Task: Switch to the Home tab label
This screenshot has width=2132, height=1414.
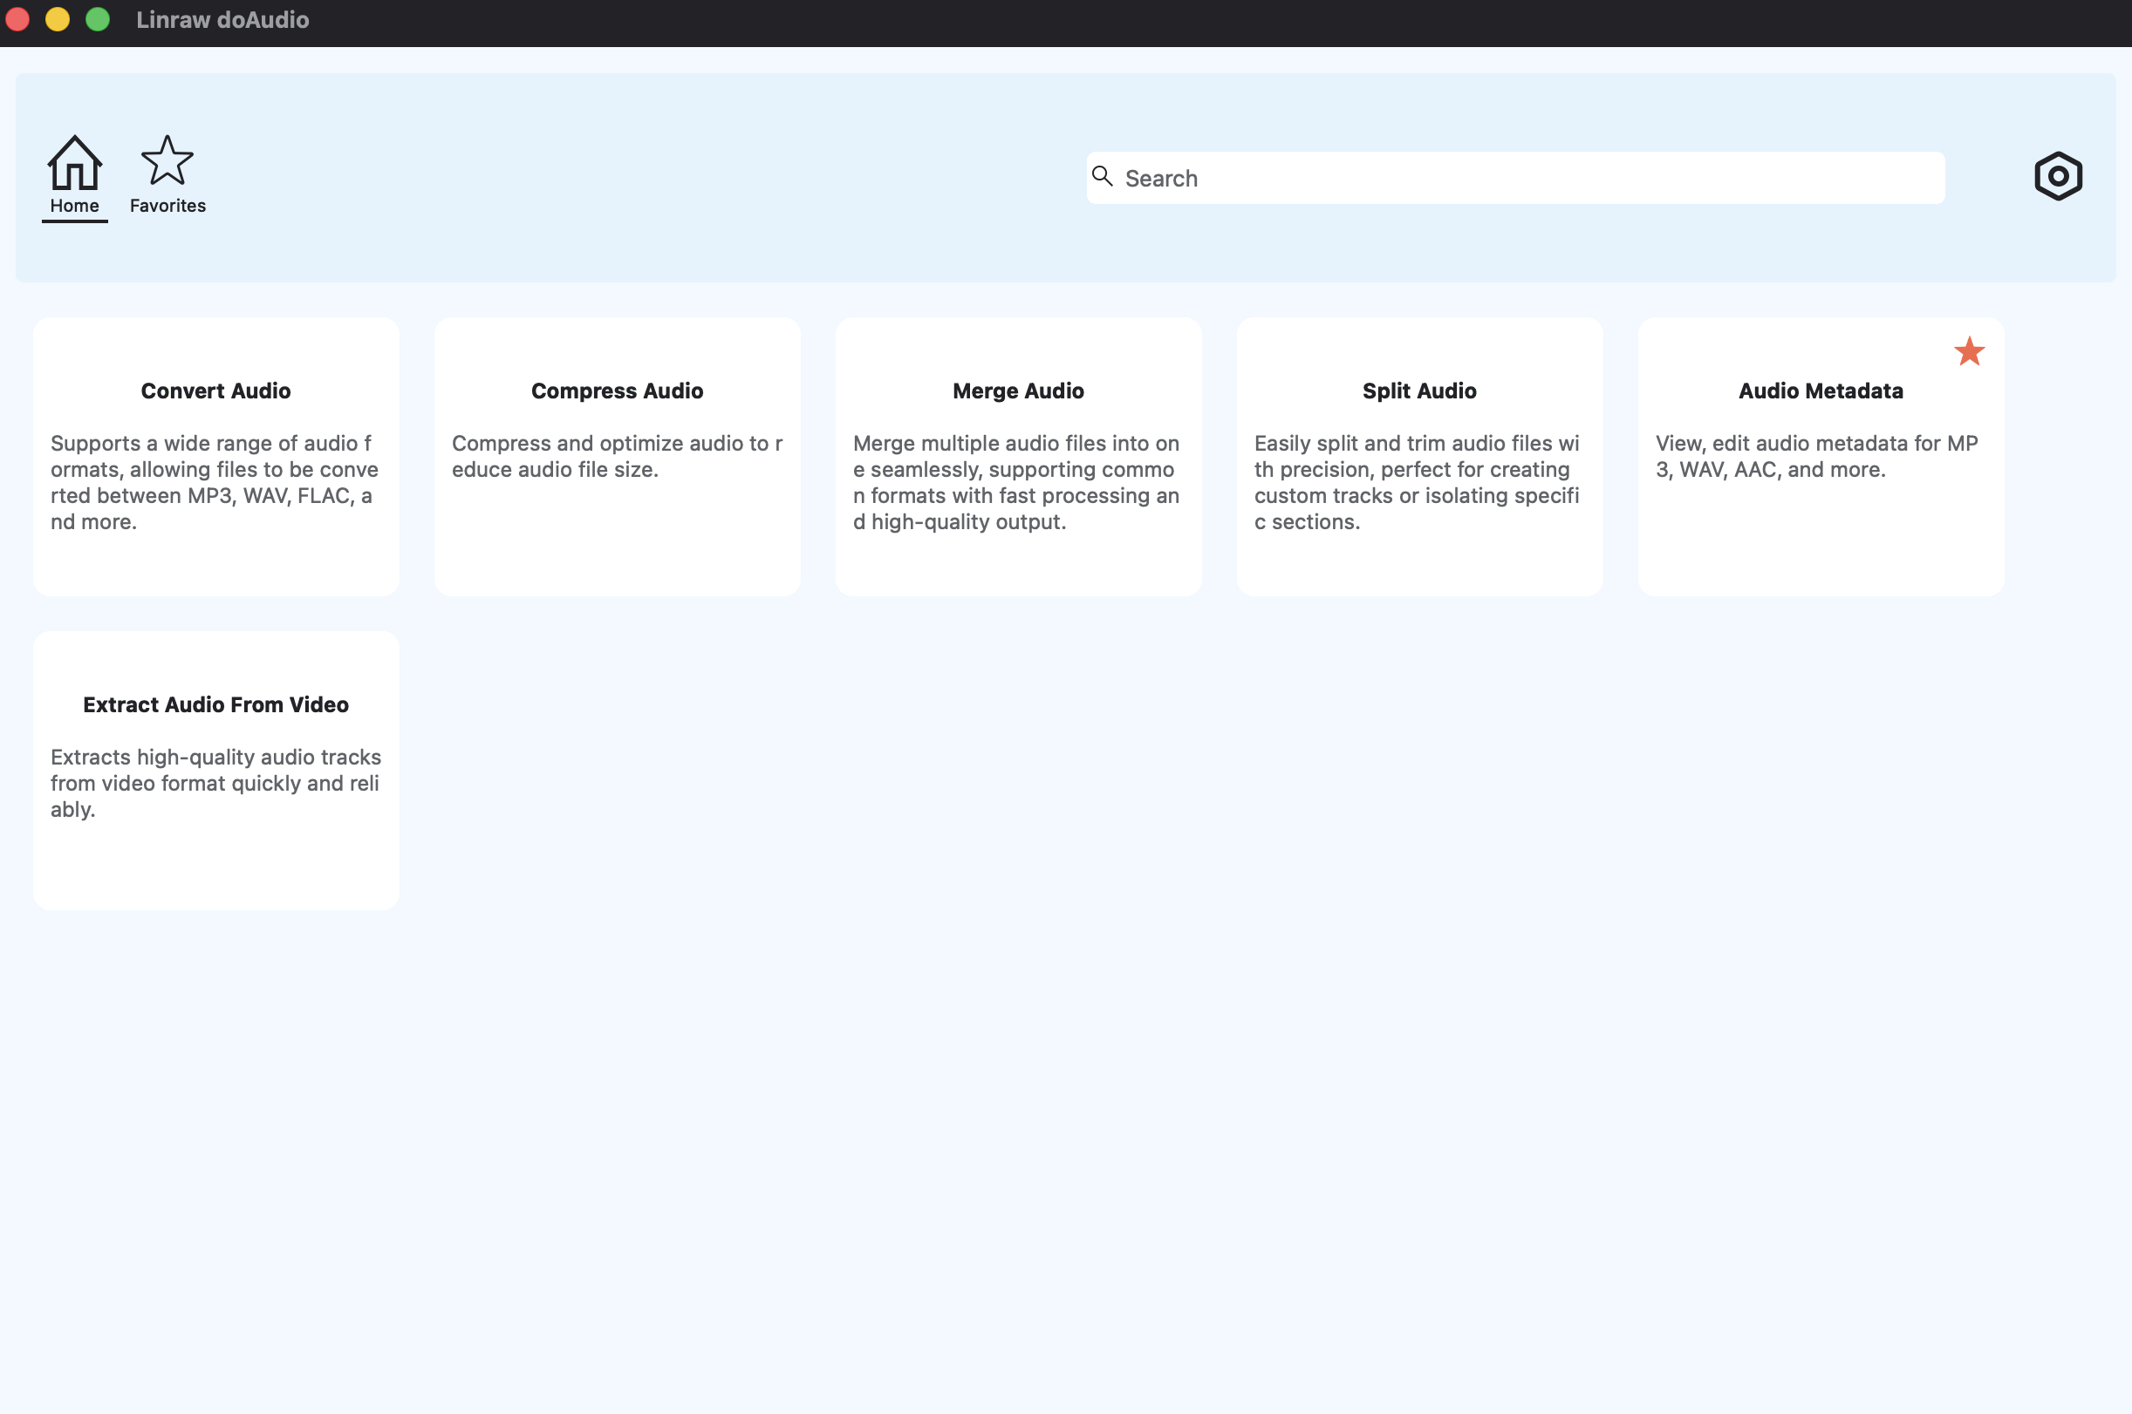Action: 74,206
